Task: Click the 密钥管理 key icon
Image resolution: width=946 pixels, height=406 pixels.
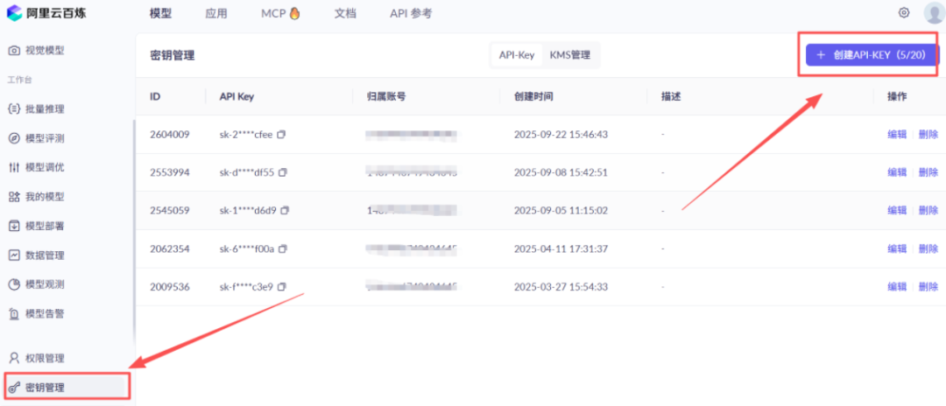Action: click(x=14, y=388)
